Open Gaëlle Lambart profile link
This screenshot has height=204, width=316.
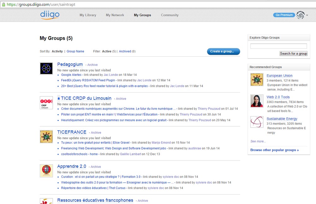pyautogui.click(x=131, y=154)
